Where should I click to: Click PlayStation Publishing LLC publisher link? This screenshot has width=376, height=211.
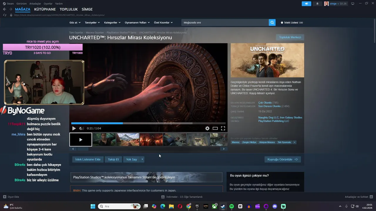(273, 121)
